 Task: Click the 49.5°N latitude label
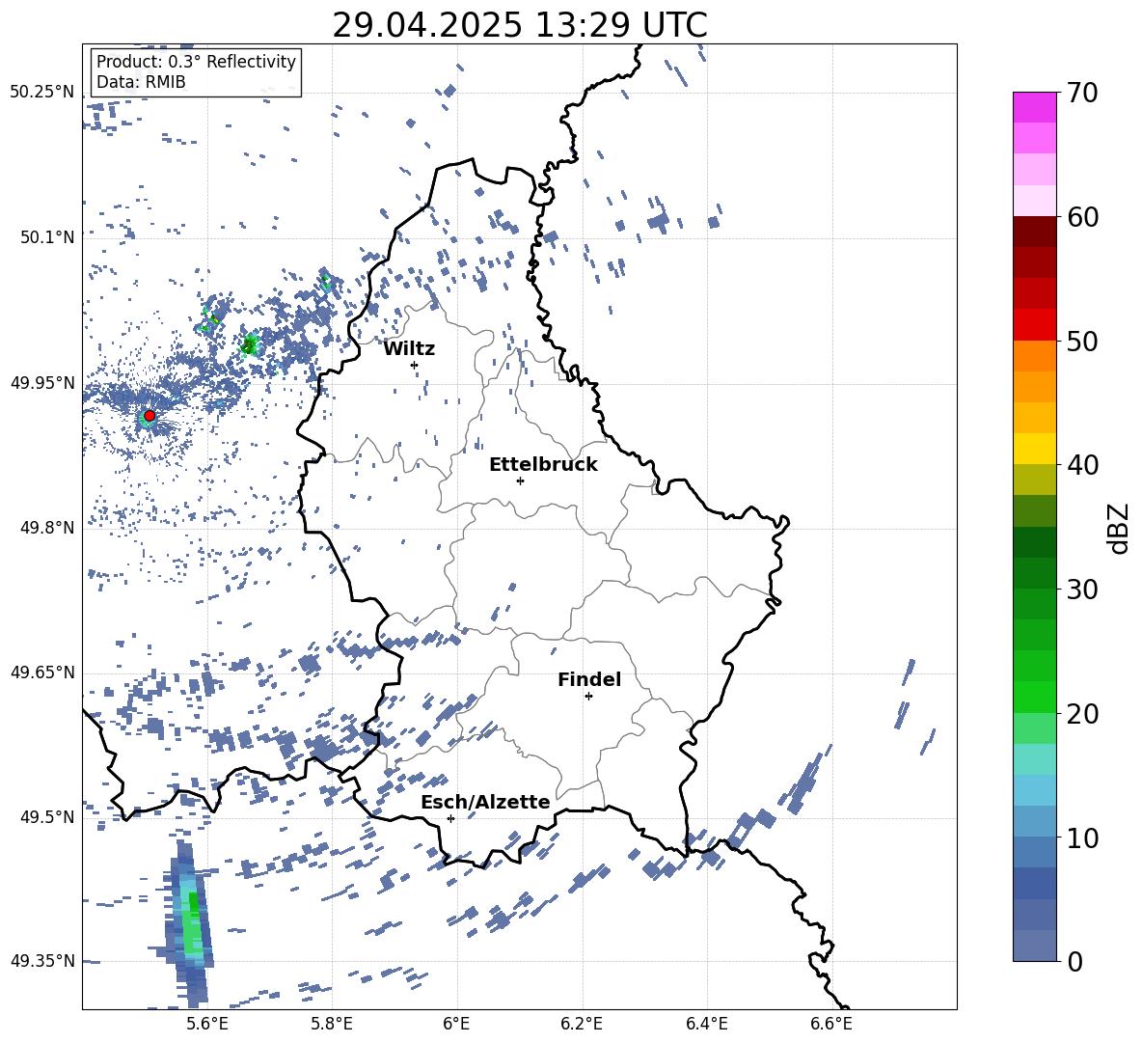[x=47, y=817]
